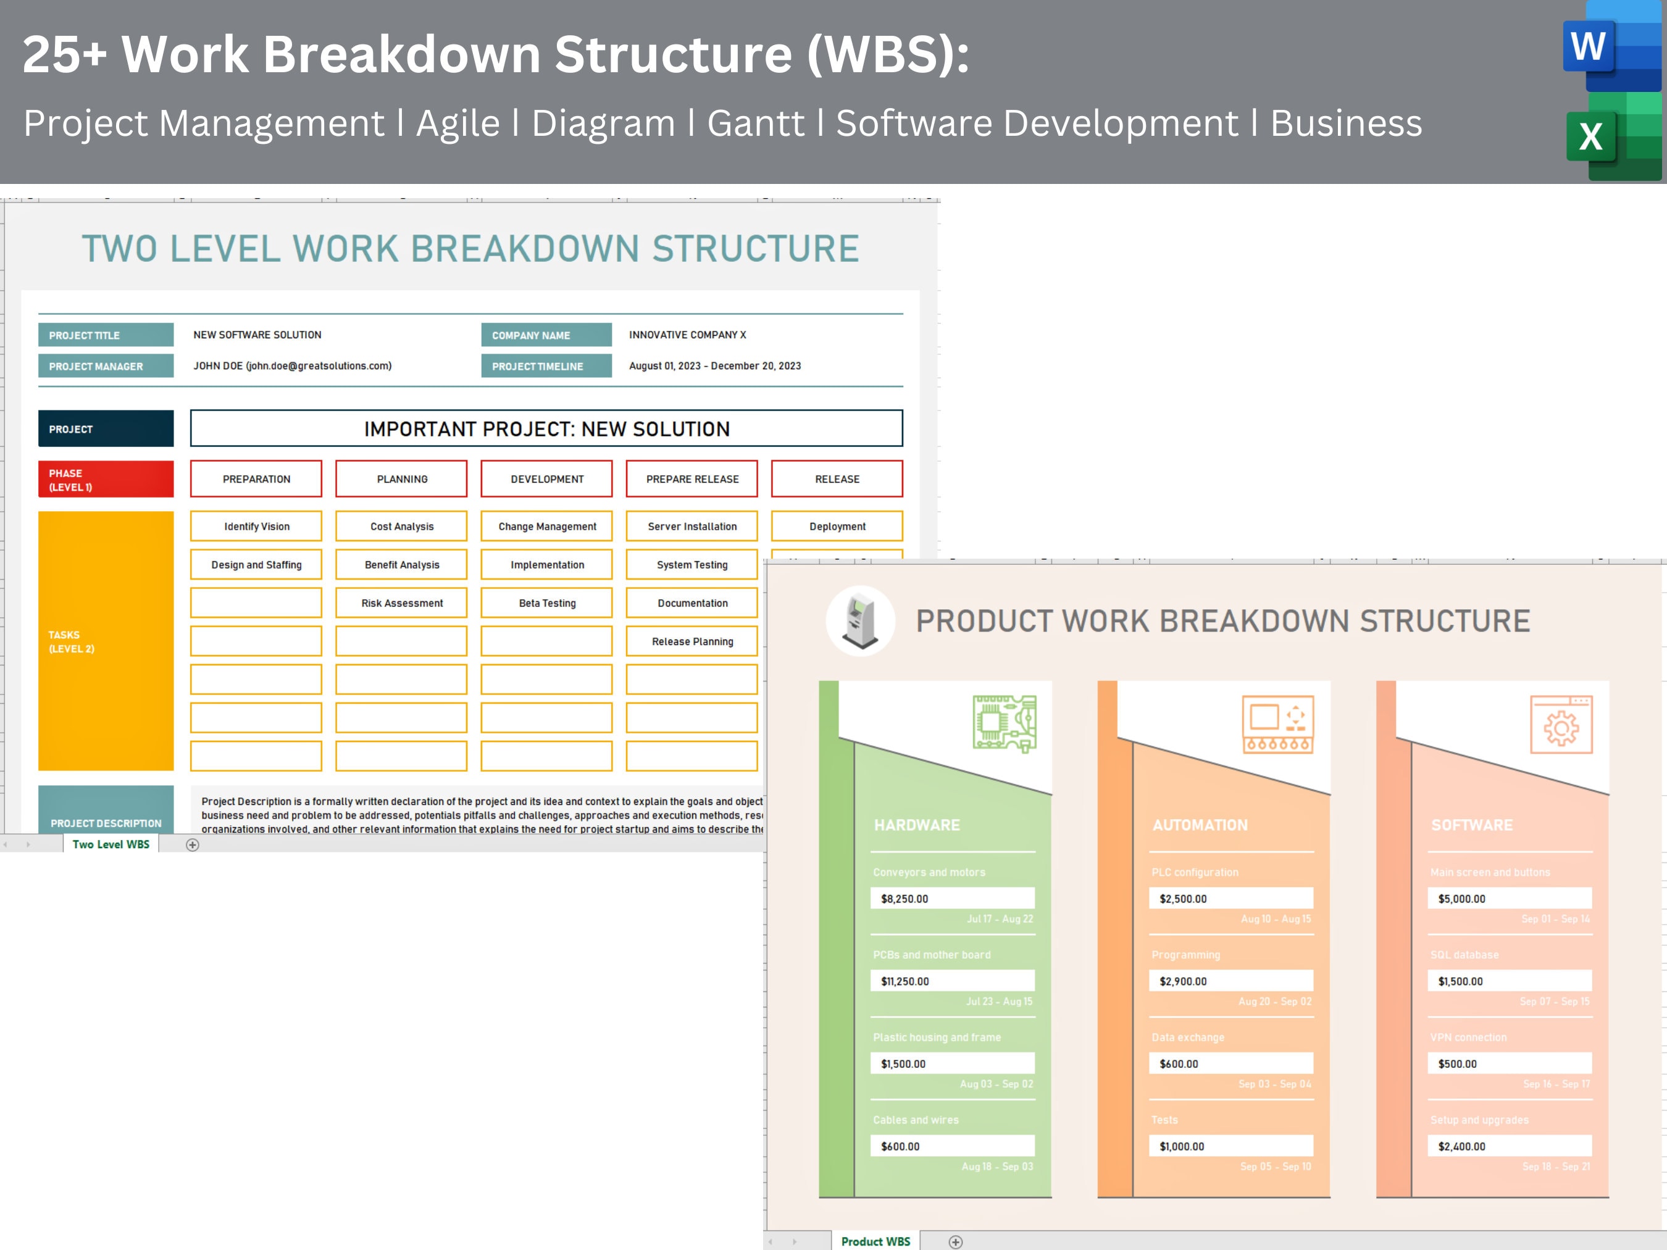Click the Word icon in the top right corner

[x=1588, y=46]
